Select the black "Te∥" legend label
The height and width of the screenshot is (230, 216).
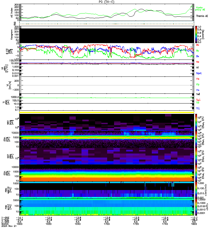pos(198,94)
